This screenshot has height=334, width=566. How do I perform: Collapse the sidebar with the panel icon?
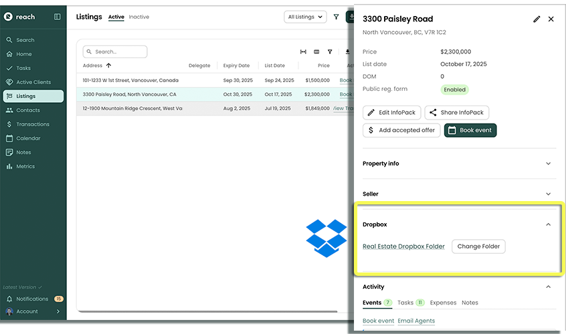pyautogui.click(x=57, y=17)
